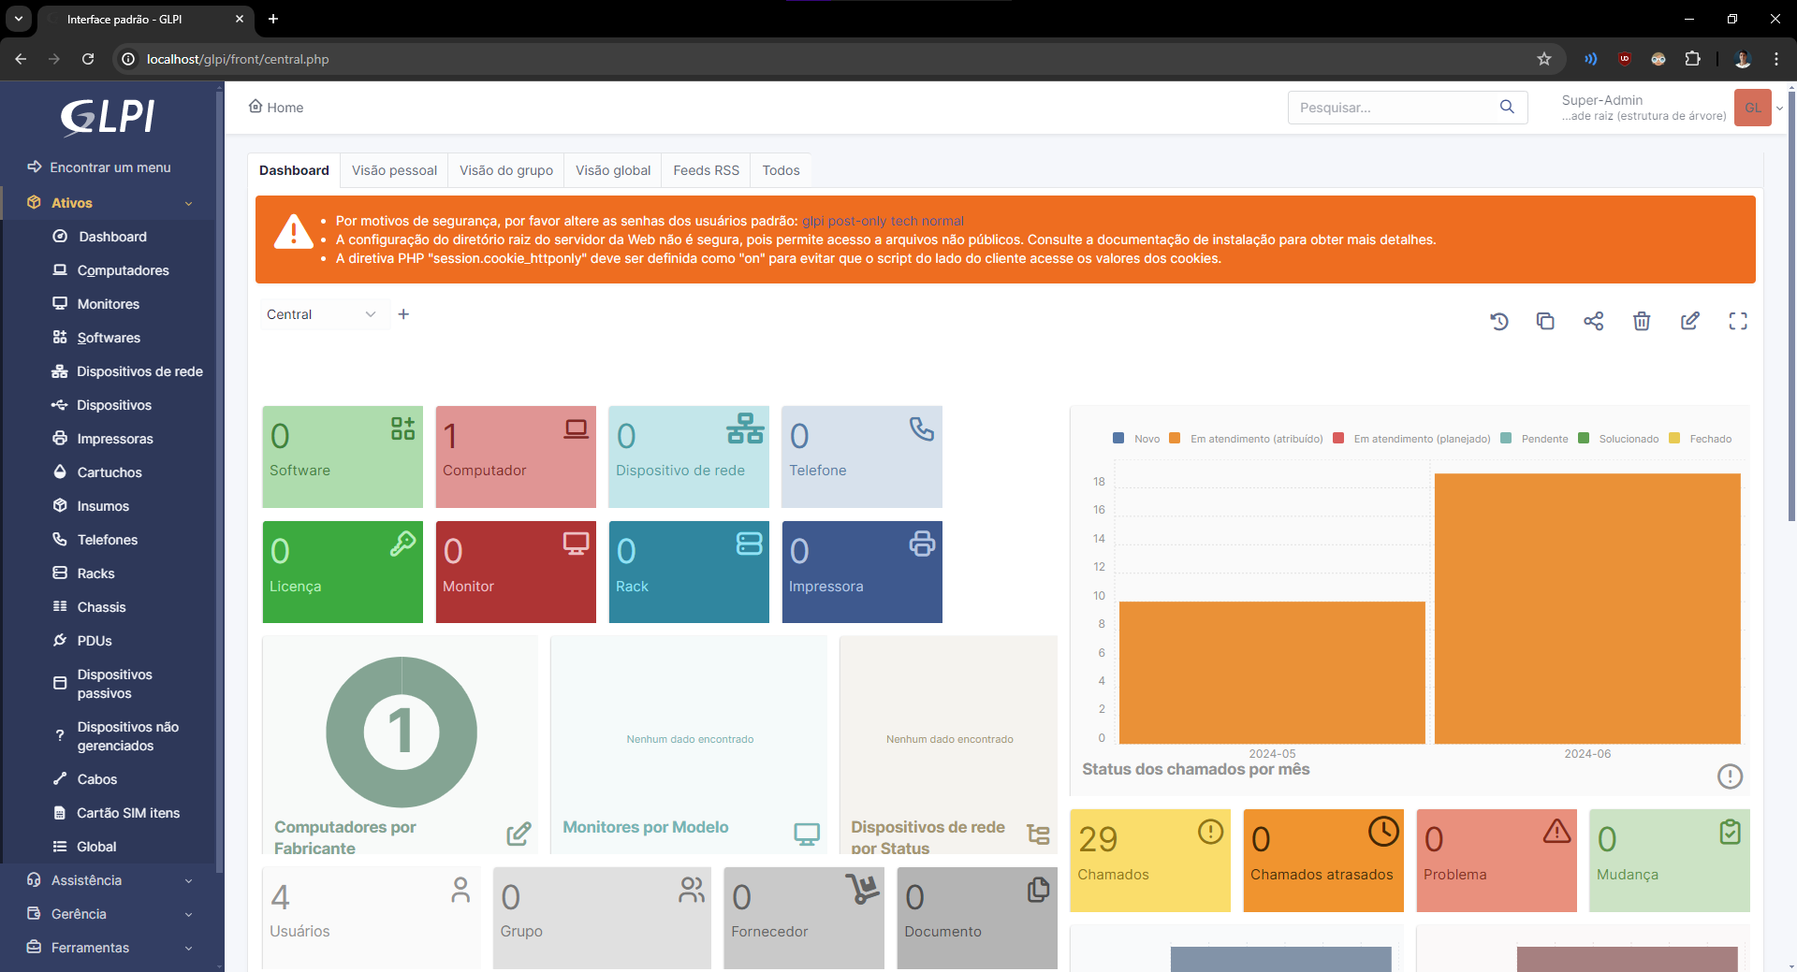Open the share dashboard icon

(1593, 322)
